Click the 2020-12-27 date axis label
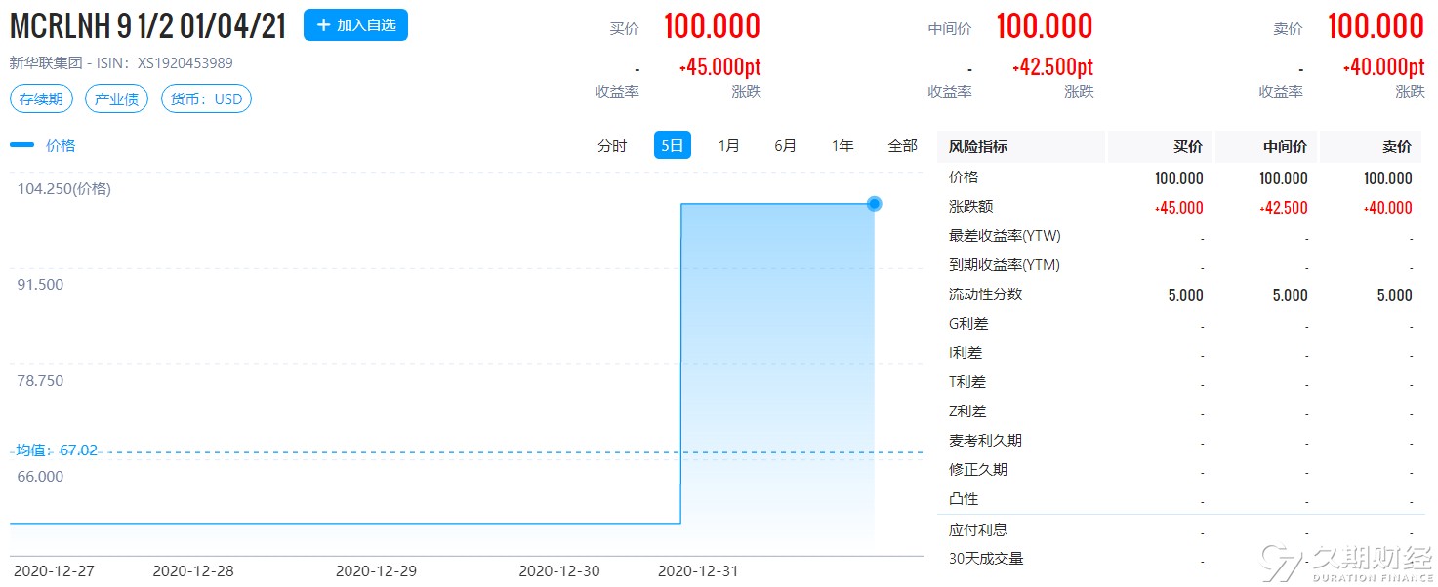 pyautogui.click(x=54, y=571)
